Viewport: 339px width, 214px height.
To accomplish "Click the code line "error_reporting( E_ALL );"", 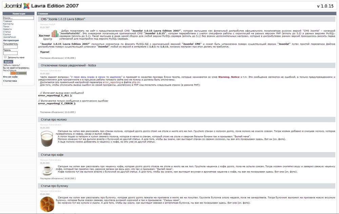I will (x=55, y=95).
